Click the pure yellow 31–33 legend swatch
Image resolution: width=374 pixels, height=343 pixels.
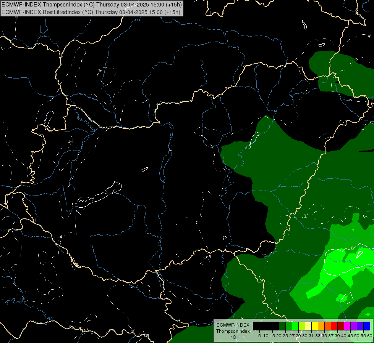pos(315,326)
